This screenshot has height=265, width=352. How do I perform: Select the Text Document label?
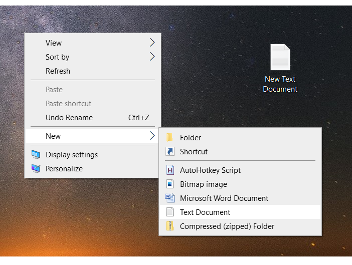click(205, 212)
